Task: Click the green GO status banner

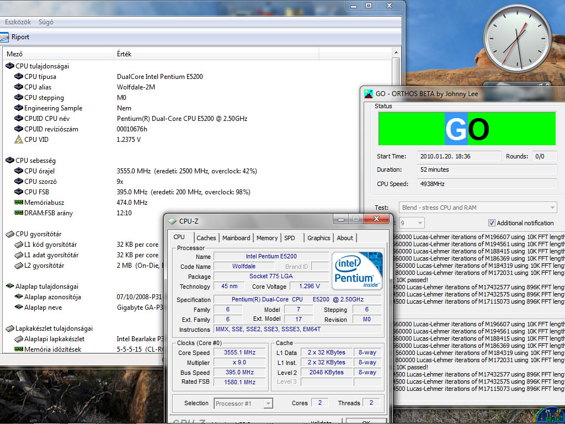Action: pos(467,129)
